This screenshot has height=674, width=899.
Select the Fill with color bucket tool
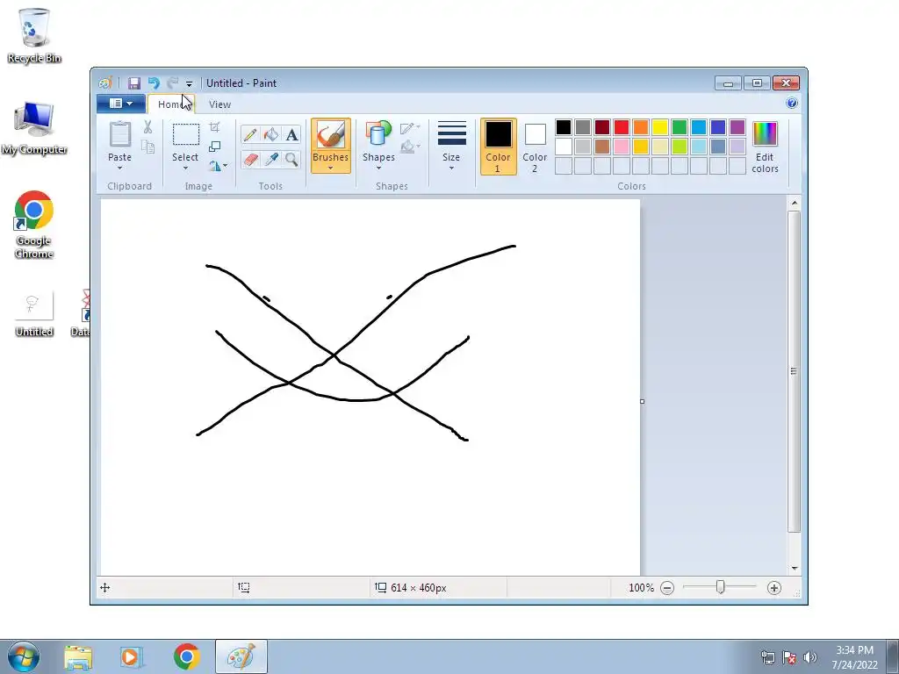270,134
